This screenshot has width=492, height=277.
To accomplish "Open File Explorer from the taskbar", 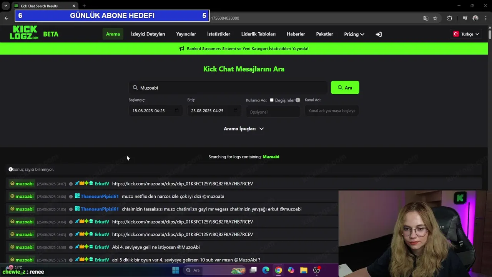I will click(x=304, y=270).
